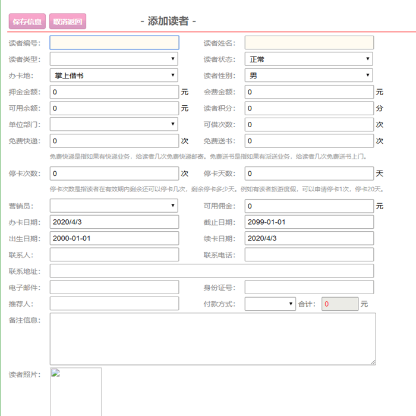The width and height of the screenshot is (416, 416).
Task: Open the 读者状态 dropdown showing 正常
Action: (309, 59)
